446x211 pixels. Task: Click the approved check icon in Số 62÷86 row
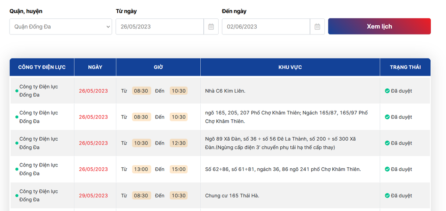[x=387, y=169]
